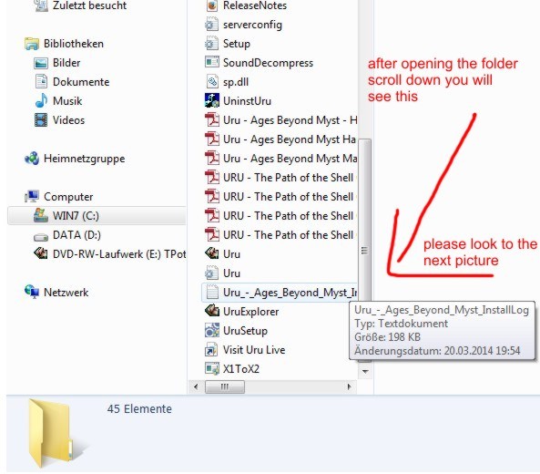The height and width of the screenshot is (474, 540).
Task: Select PDF 'Uru - Ages Beyond Myst Ha'
Action: pos(280,139)
